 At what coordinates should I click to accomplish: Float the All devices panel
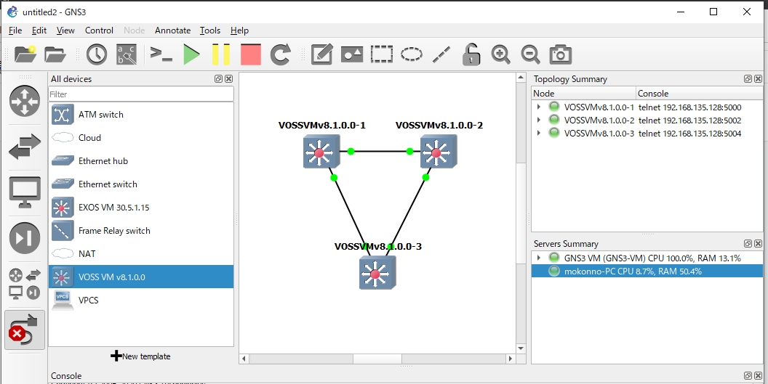pyautogui.click(x=218, y=78)
